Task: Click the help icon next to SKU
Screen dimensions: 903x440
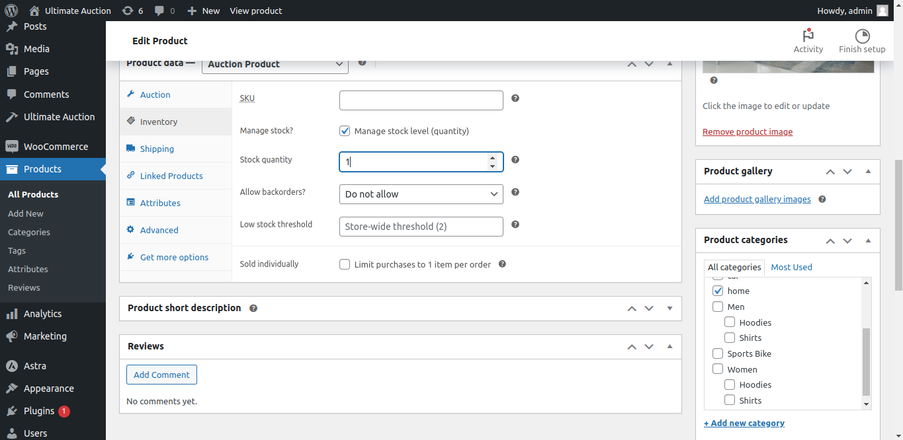Action: tap(515, 98)
